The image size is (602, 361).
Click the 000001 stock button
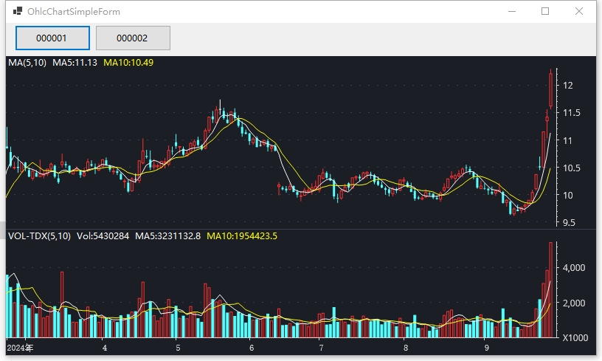coord(52,38)
